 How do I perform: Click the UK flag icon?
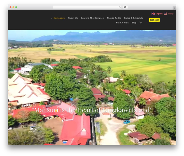pos(153,14)
